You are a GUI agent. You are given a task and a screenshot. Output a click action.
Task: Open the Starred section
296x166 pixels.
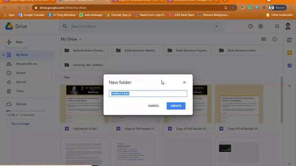[x=21, y=82]
